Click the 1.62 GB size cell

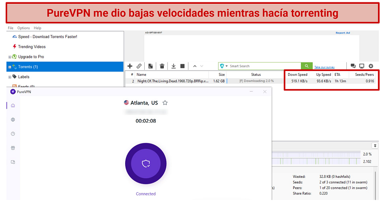tap(219, 81)
